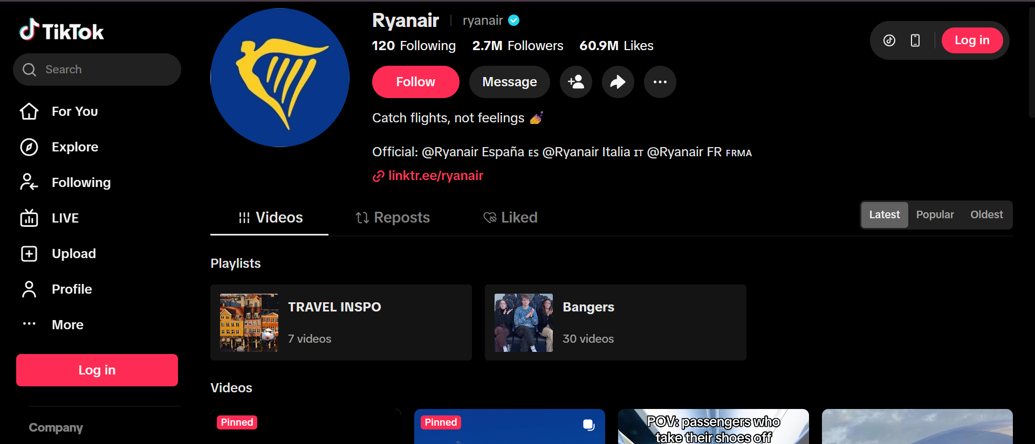Screen dimensions: 1035x444
Task: Click the get TikTok coins icon top right
Action: tap(889, 40)
